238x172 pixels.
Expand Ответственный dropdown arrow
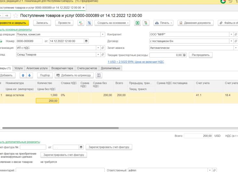[210, 170]
